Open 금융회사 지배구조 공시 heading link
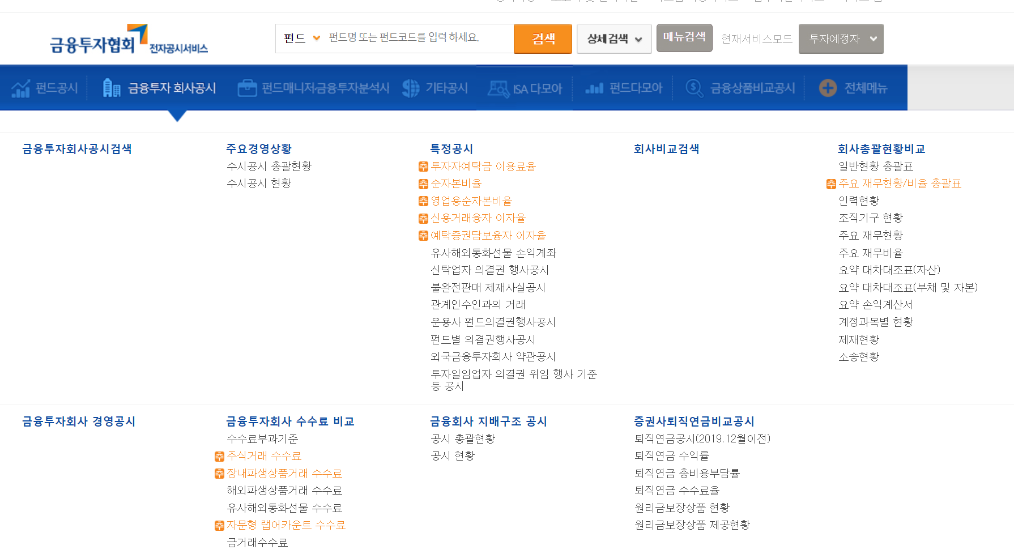The width and height of the screenshot is (1014, 558). [x=488, y=421]
